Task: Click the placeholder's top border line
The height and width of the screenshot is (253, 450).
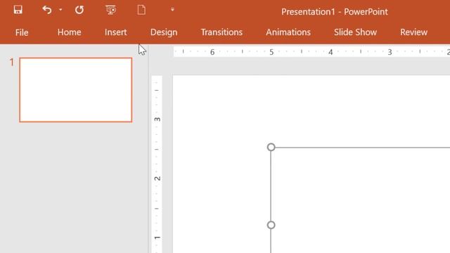Action: tap(362, 148)
